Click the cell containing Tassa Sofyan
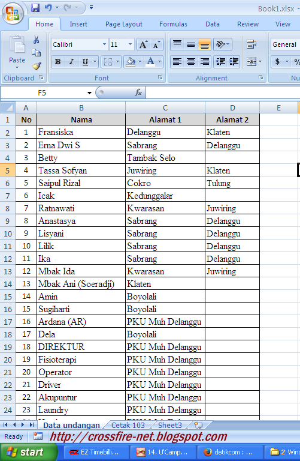Viewport: 300px width, 461px height. click(81, 170)
